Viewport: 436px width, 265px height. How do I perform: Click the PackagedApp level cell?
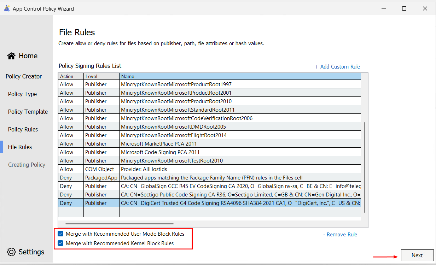pyautogui.click(x=101, y=178)
